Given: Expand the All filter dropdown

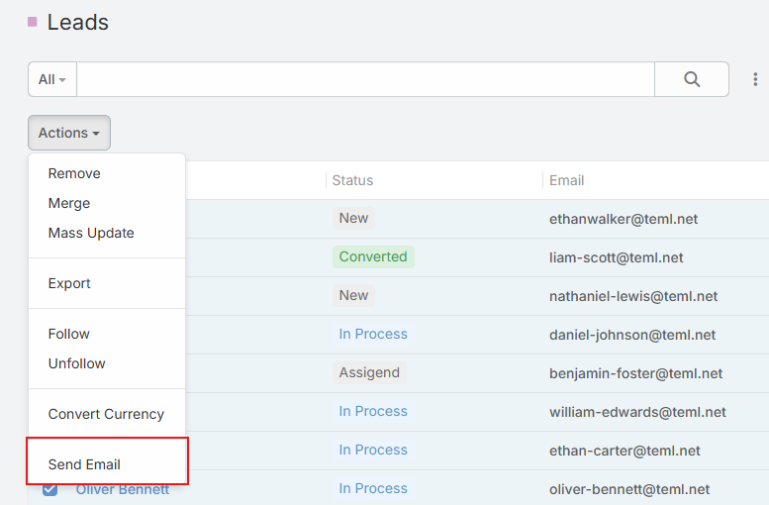Looking at the screenshot, I should tap(52, 79).
